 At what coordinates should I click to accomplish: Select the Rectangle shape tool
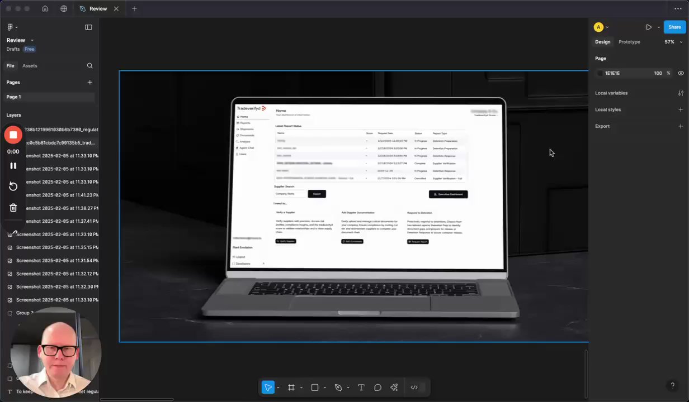(x=315, y=387)
